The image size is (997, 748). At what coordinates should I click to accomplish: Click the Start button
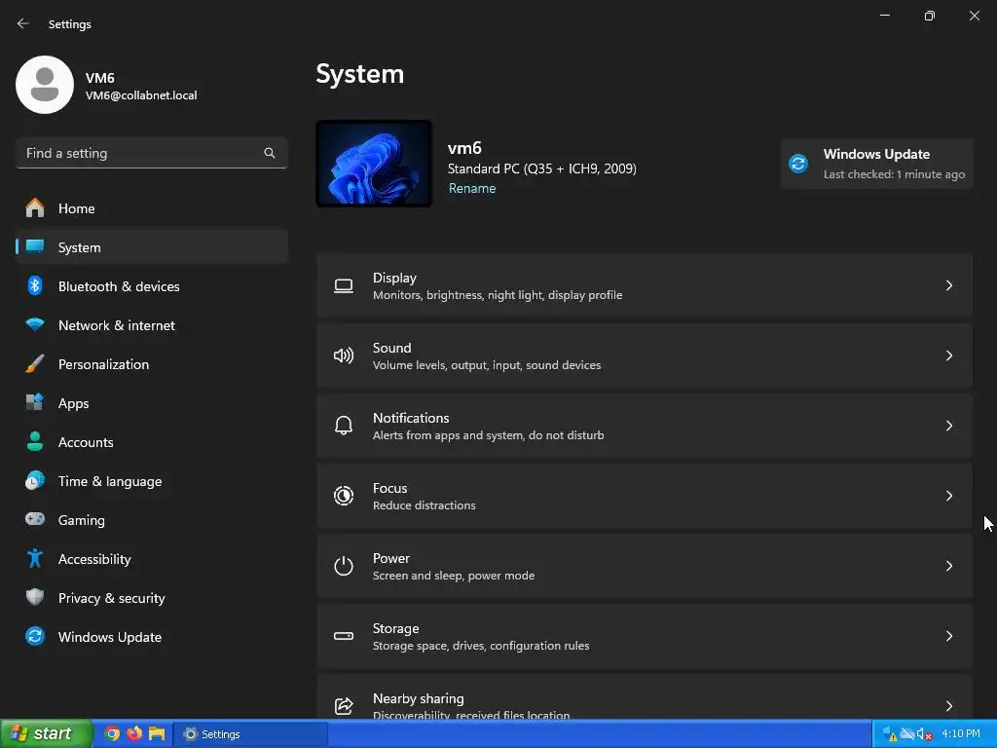pyautogui.click(x=46, y=734)
